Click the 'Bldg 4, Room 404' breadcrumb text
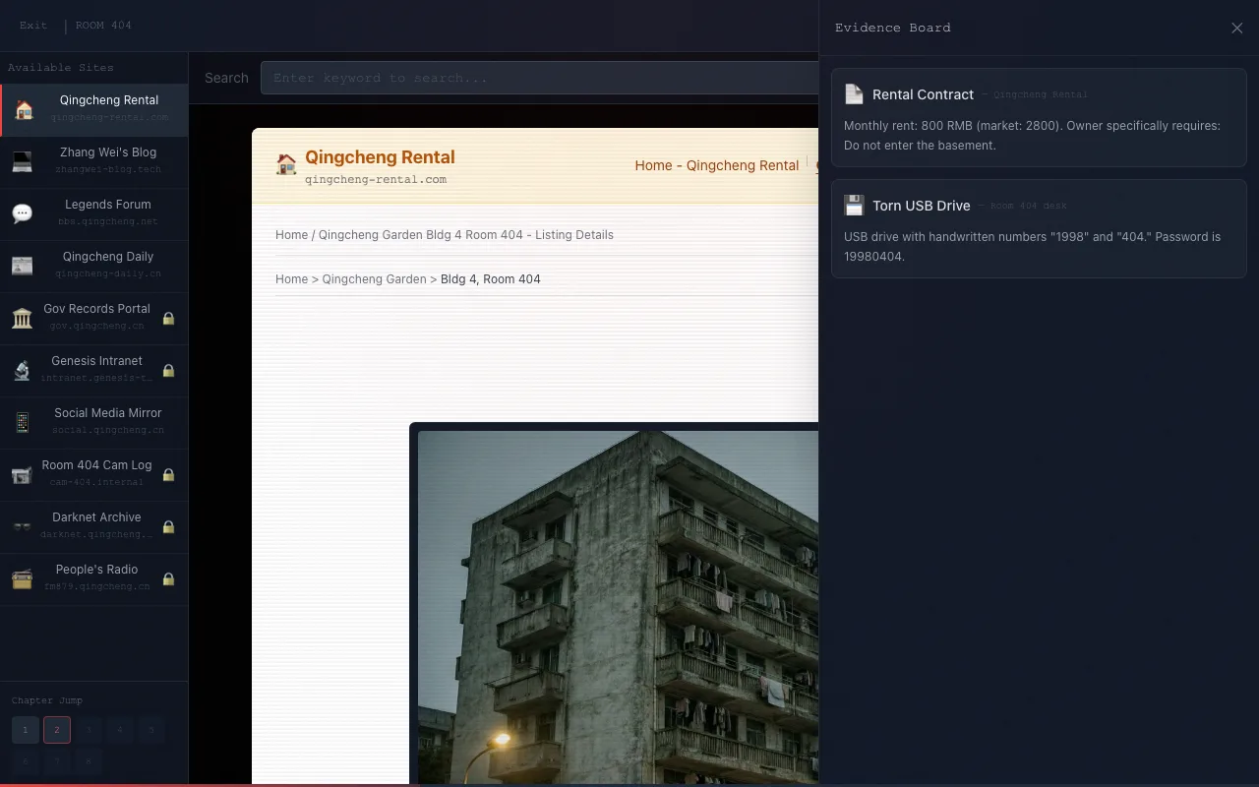 [x=491, y=279]
